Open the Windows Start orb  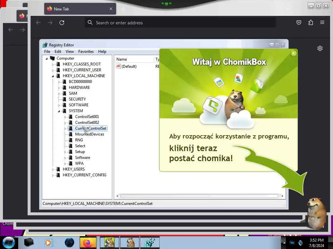pyautogui.click(x=8, y=243)
